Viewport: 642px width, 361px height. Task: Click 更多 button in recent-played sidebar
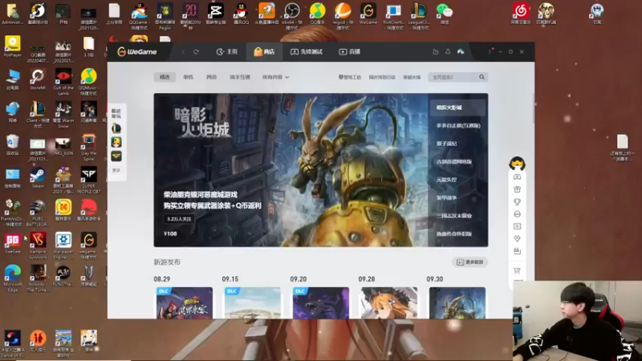pos(116,170)
